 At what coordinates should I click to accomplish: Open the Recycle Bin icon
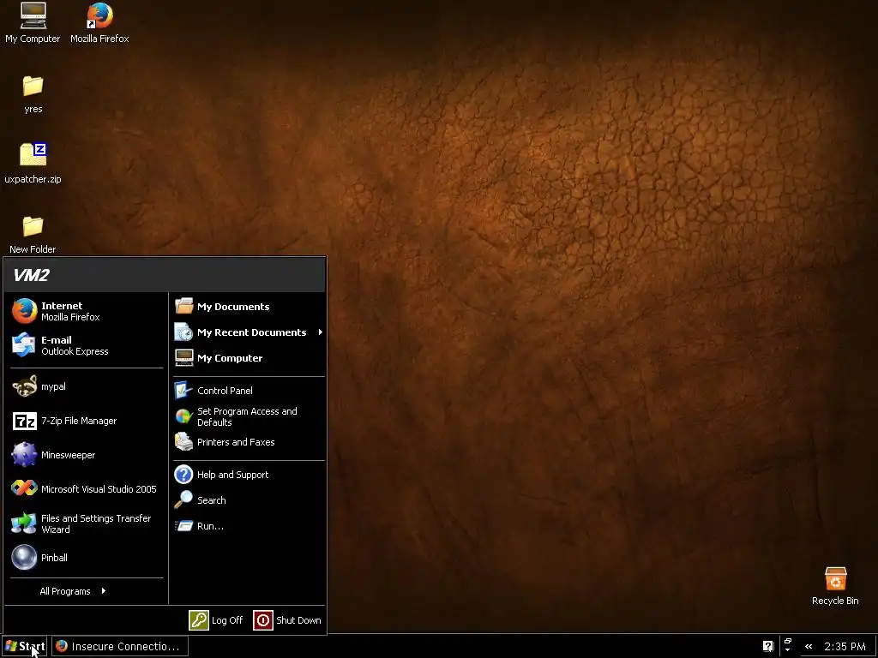[x=835, y=586]
